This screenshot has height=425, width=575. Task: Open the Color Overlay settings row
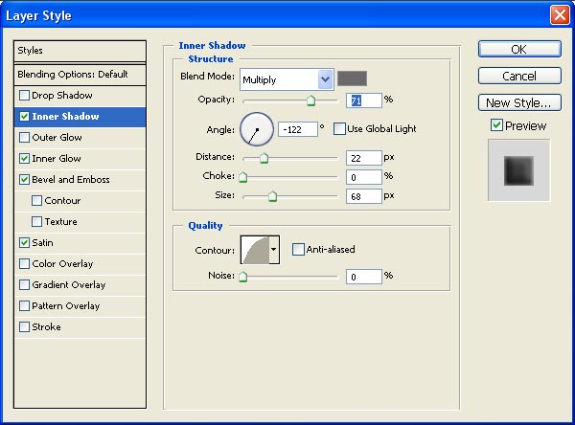80,264
